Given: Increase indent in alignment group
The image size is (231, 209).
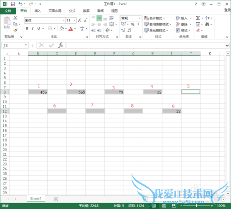Looking at the screenshot, I should point(99,30).
